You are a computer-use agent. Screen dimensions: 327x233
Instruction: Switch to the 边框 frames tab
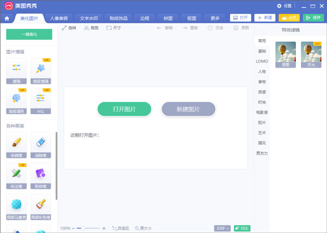coord(145,19)
